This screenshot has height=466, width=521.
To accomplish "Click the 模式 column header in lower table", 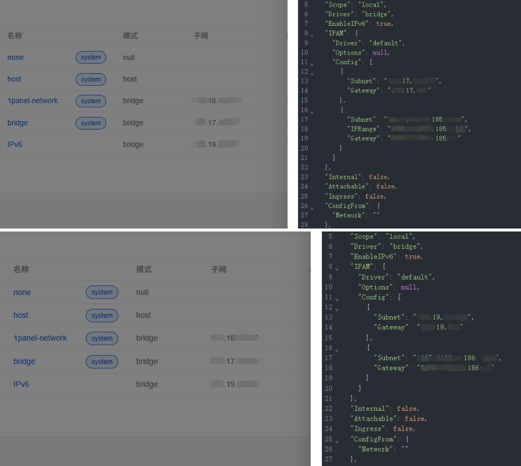I will [143, 269].
